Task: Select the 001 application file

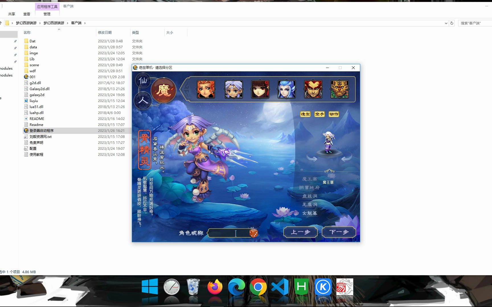Action: tap(32, 77)
